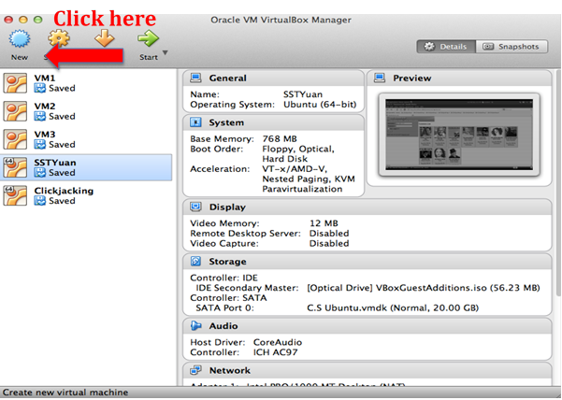The image size is (562, 400).
Task: Click the 'Create new virtual machine' status text
Action: pyautogui.click(x=65, y=393)
